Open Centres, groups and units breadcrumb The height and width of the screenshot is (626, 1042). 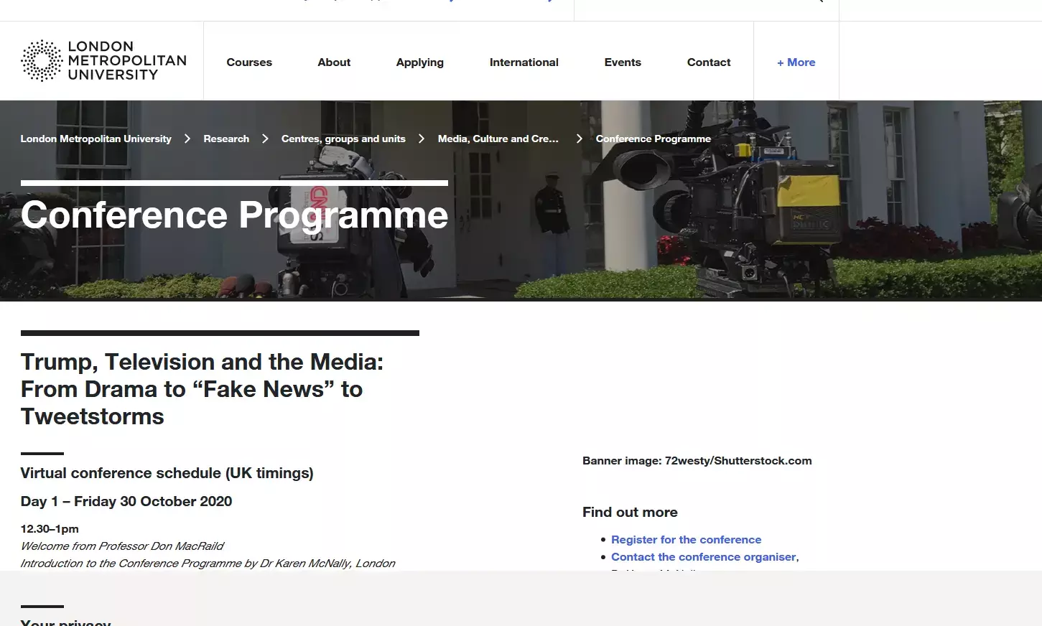coord(343,139)
